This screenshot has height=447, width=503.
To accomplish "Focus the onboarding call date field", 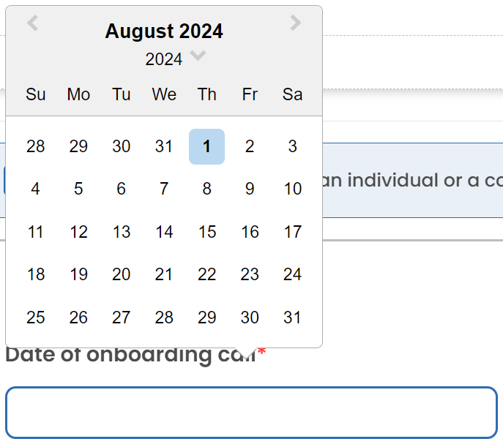I will [251, 413].
